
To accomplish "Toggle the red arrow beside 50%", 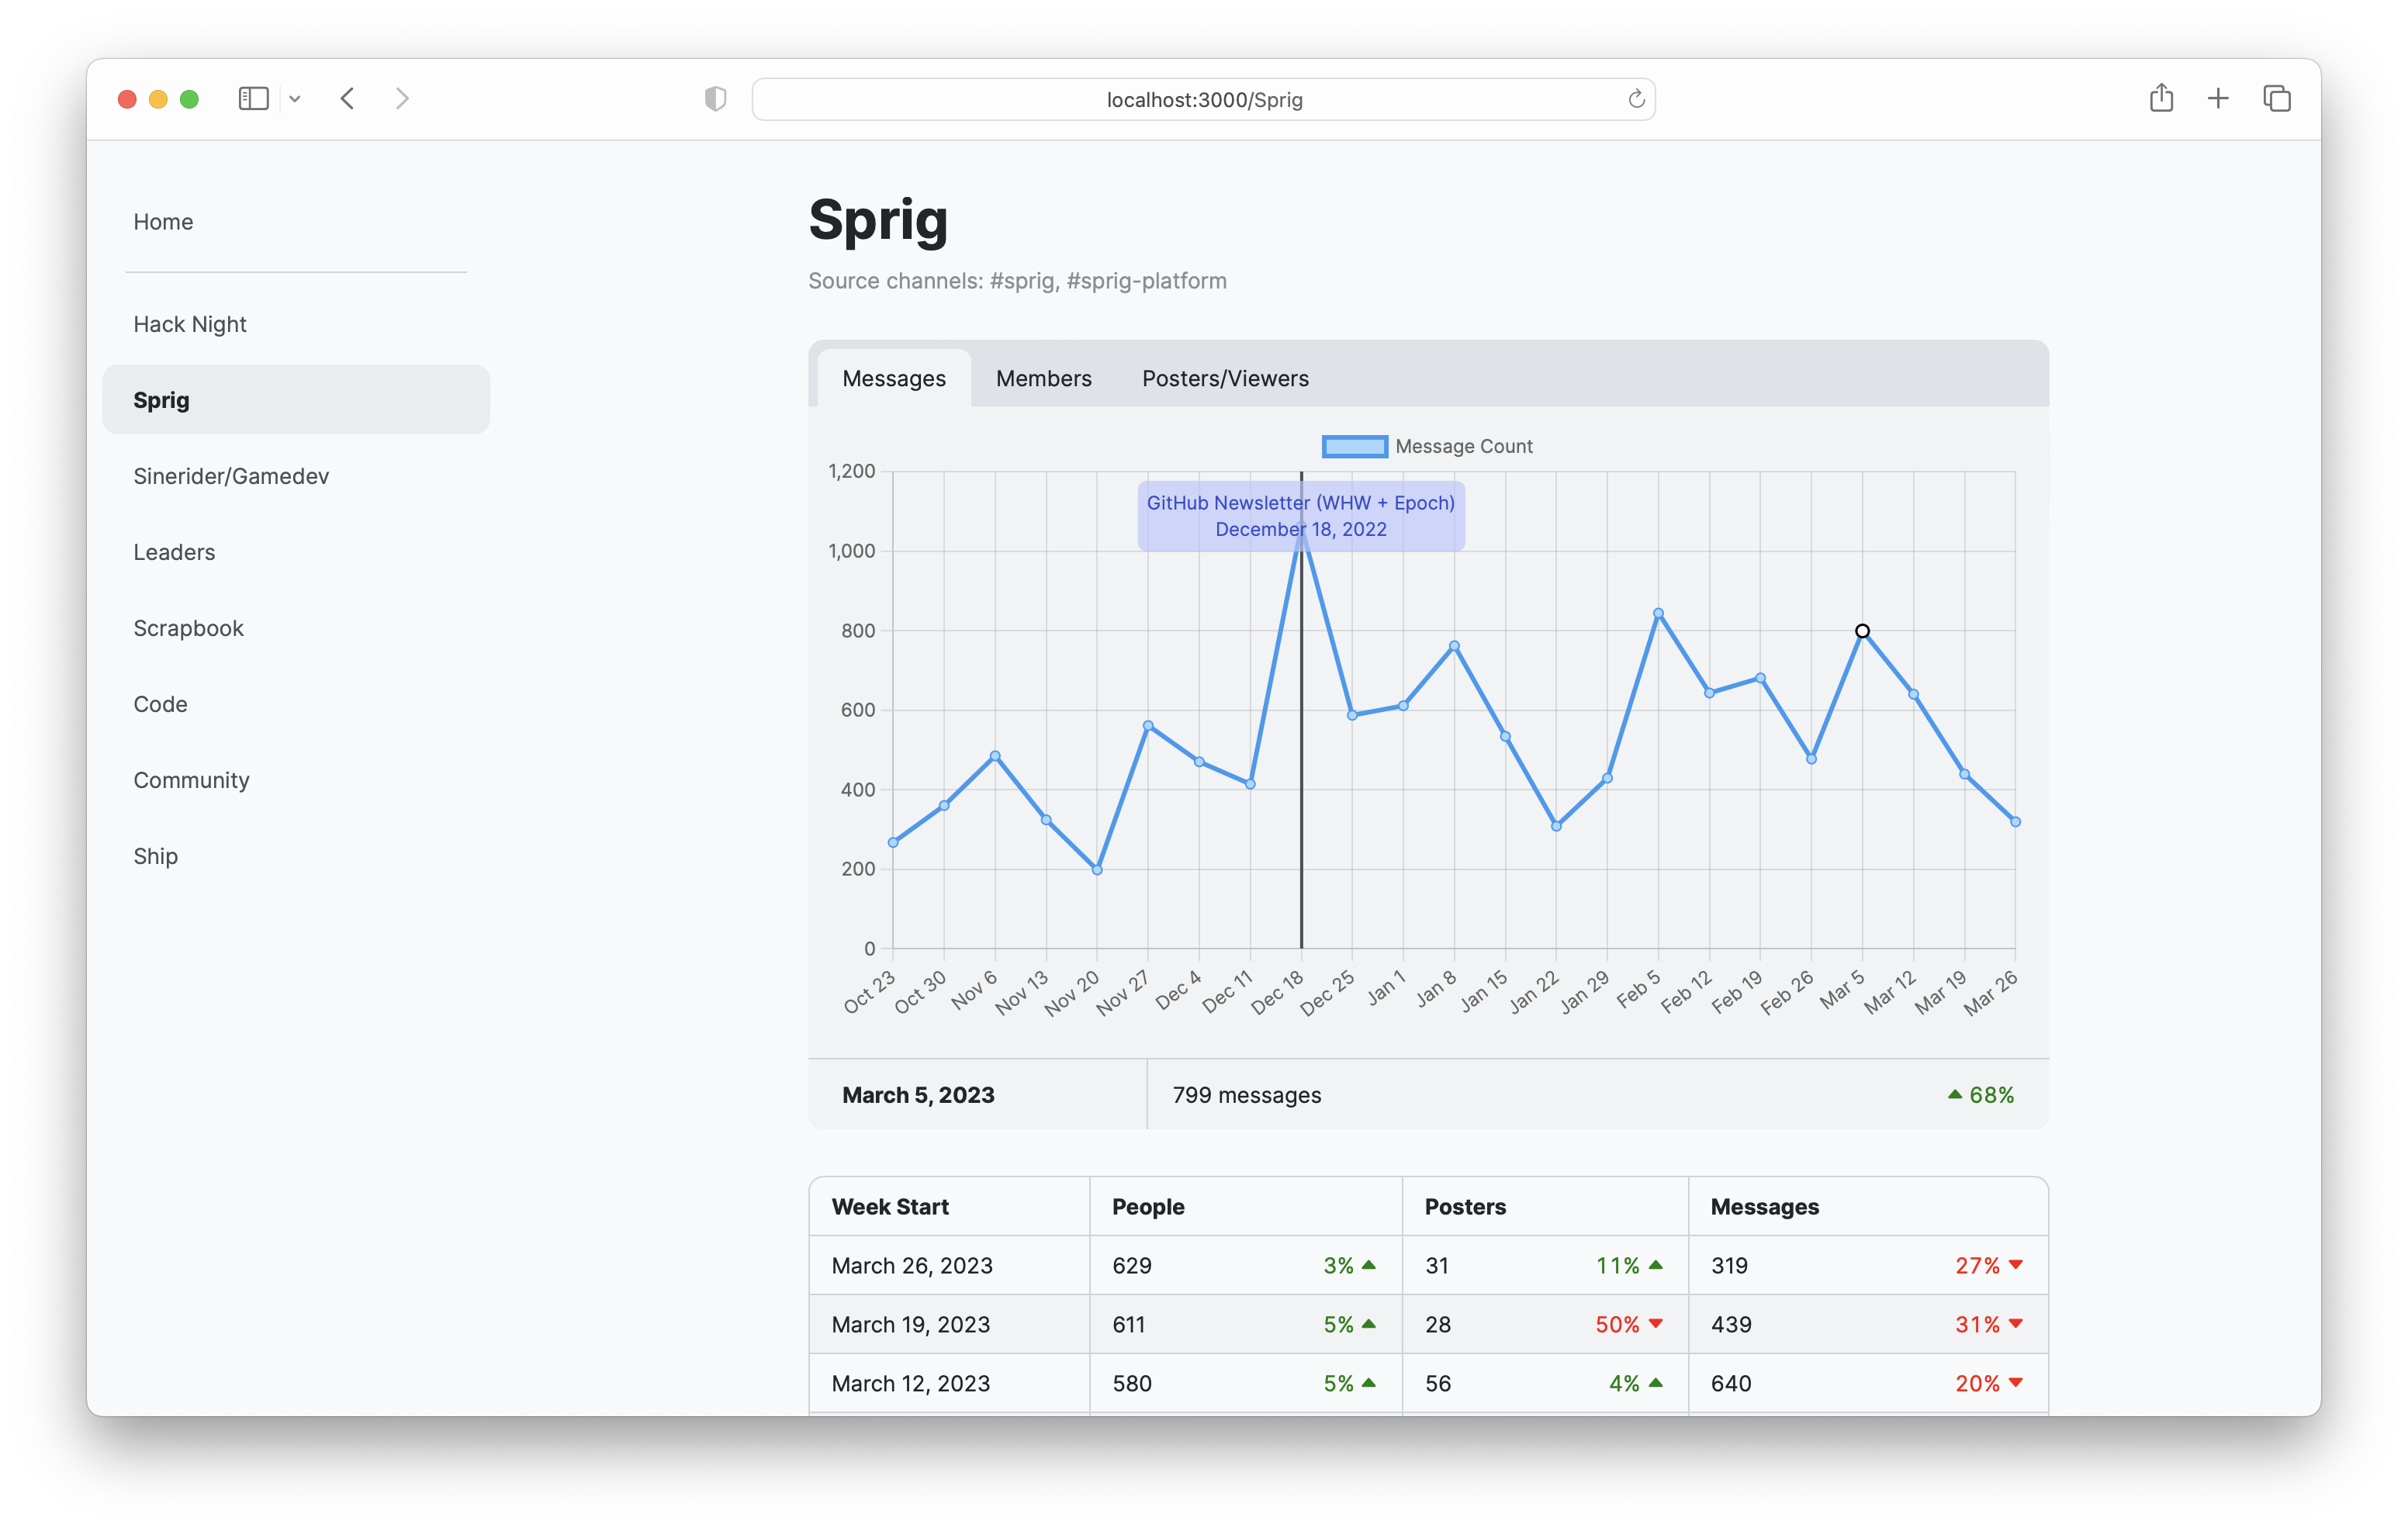I will click(1655, 1324).
